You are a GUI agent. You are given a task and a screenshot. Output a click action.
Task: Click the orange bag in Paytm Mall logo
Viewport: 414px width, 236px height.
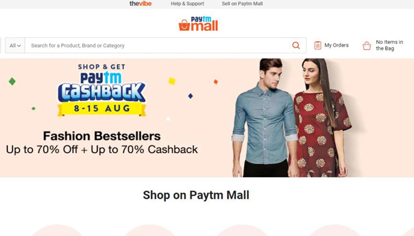(184, 25)
